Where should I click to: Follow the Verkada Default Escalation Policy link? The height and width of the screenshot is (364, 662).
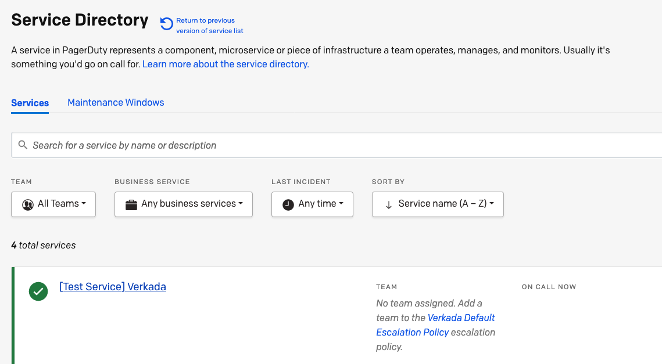coord(436,325)
